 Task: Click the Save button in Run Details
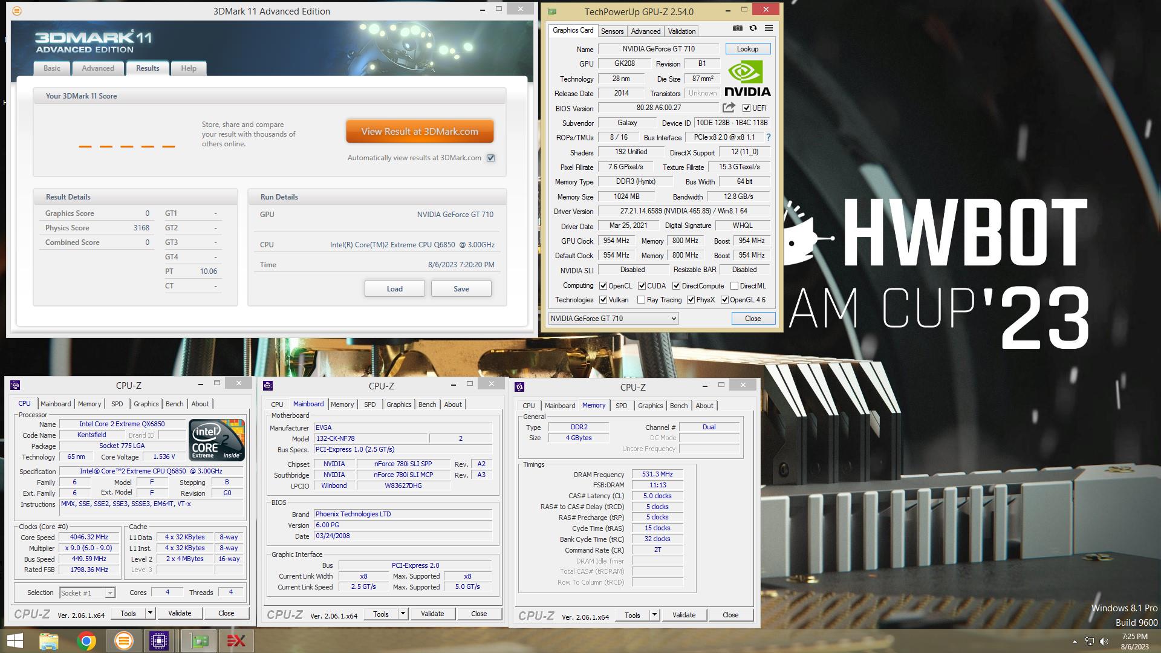pyautogui.click(x=461, y=288)
